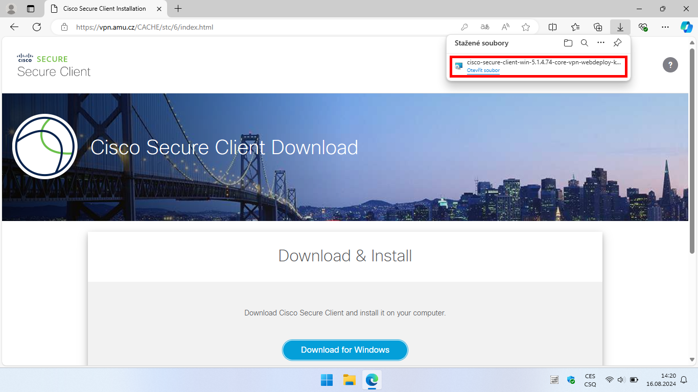Open the notifications bell
This screenshot has width=698, height=392.
tap(683, 380)
